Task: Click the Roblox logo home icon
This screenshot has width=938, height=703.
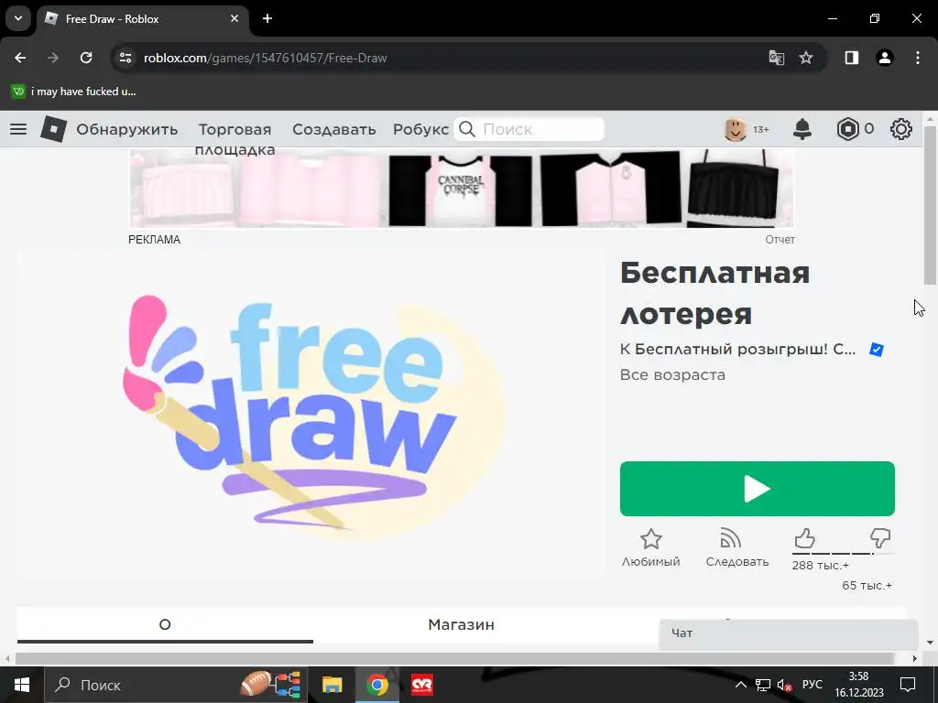Action: pos(53,128)
